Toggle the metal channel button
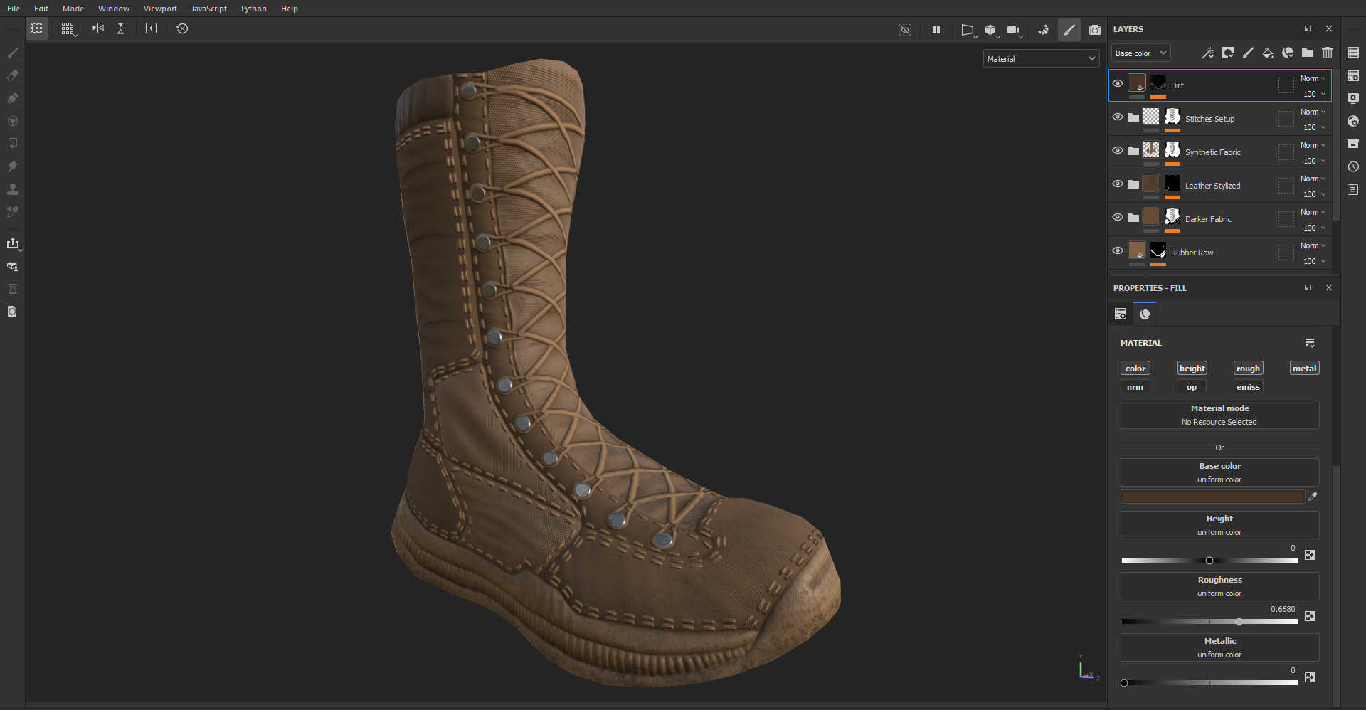This screenshot has width=1366, height=710. [1304, 369]
